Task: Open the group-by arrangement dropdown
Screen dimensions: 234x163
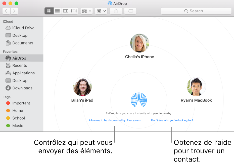Action: pyautogui.click(x=87, y=11)
